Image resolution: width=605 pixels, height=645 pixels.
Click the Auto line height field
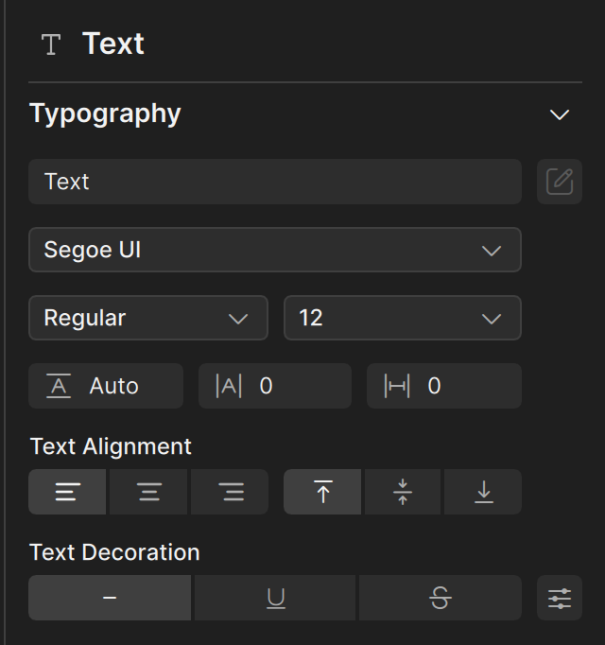[106, 386]
